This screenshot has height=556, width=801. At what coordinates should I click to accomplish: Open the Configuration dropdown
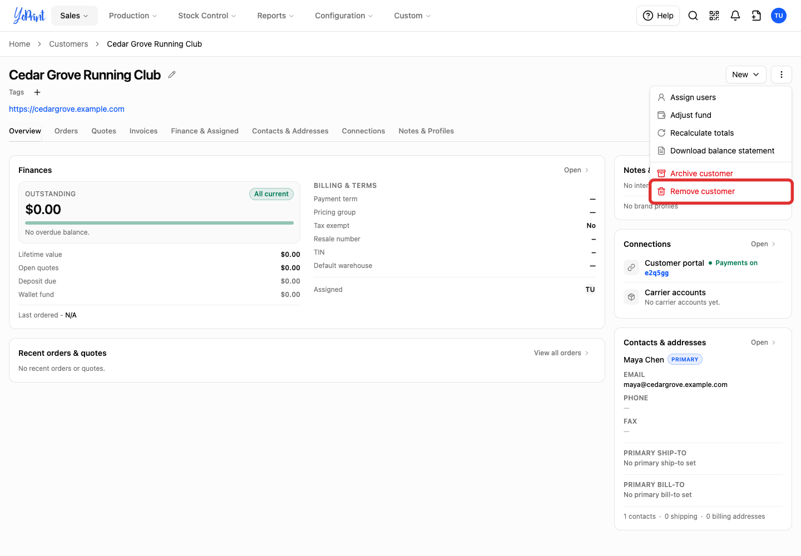344,16
